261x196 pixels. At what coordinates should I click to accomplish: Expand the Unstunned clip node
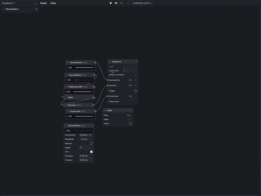pyautogui.click(x=68, y=111)
